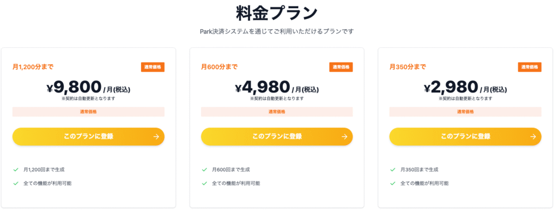Screen dimensions: 558x213
Task: Click 通常価格 orange badge in 月600分まで card
Action: [x=341, y=67]
